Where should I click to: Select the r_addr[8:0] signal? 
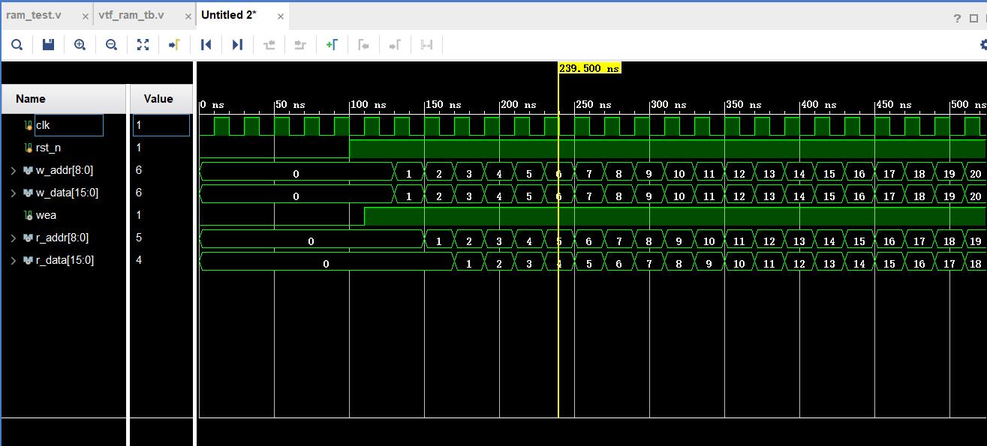point(63,238)
